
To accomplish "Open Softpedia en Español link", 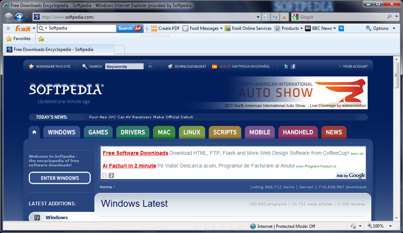I will [241, 67].
